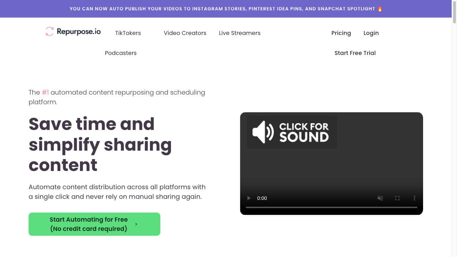The width and height of the screenshot is (457, 257).
Task: Open the video in fullscreen
Action: coord(397,198)
